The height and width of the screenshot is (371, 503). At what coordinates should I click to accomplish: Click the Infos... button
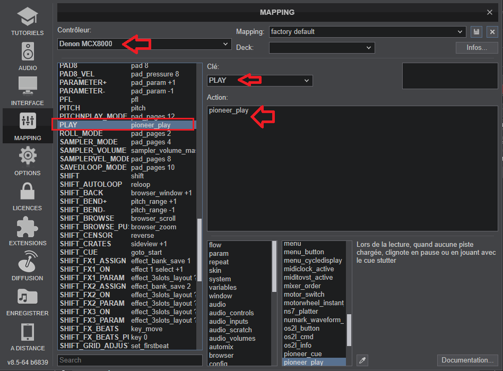476,48
